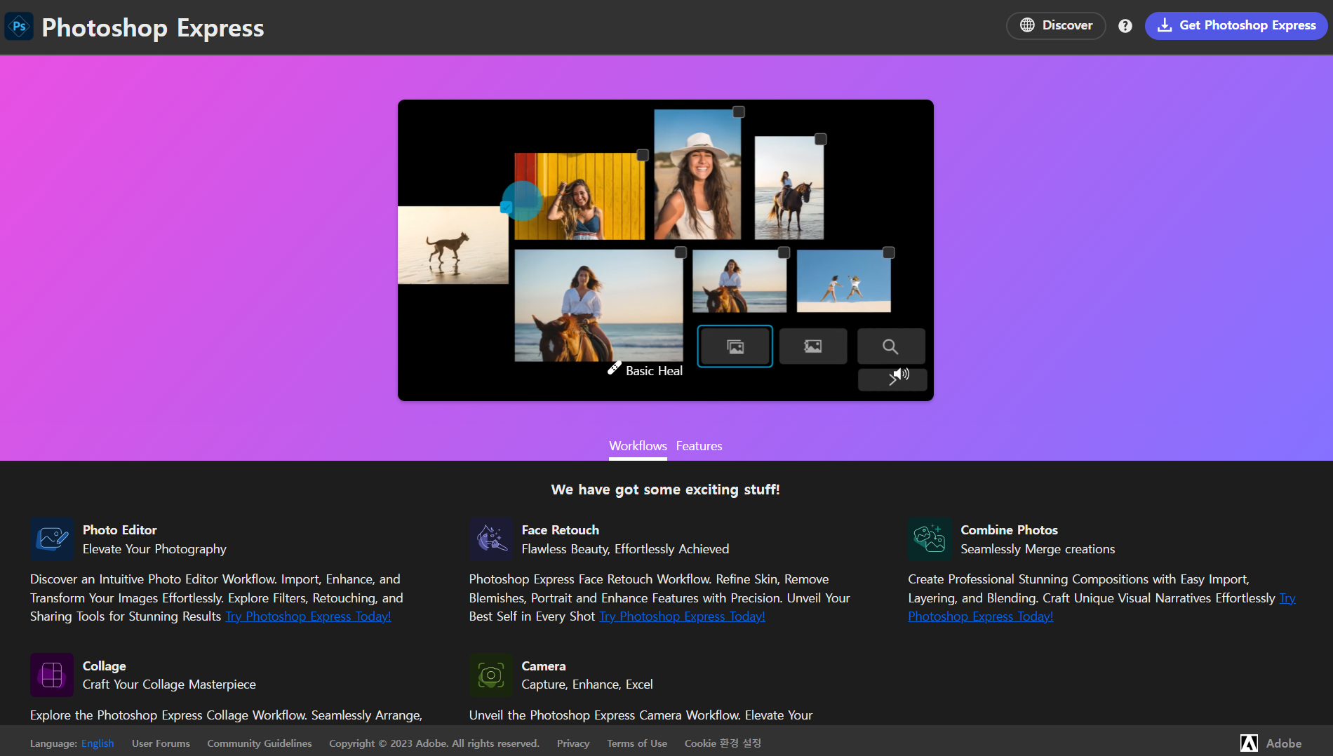Open Try Photoshop Express Today link under Face Retouch
1333x756 pixels.
pos(682,616)
